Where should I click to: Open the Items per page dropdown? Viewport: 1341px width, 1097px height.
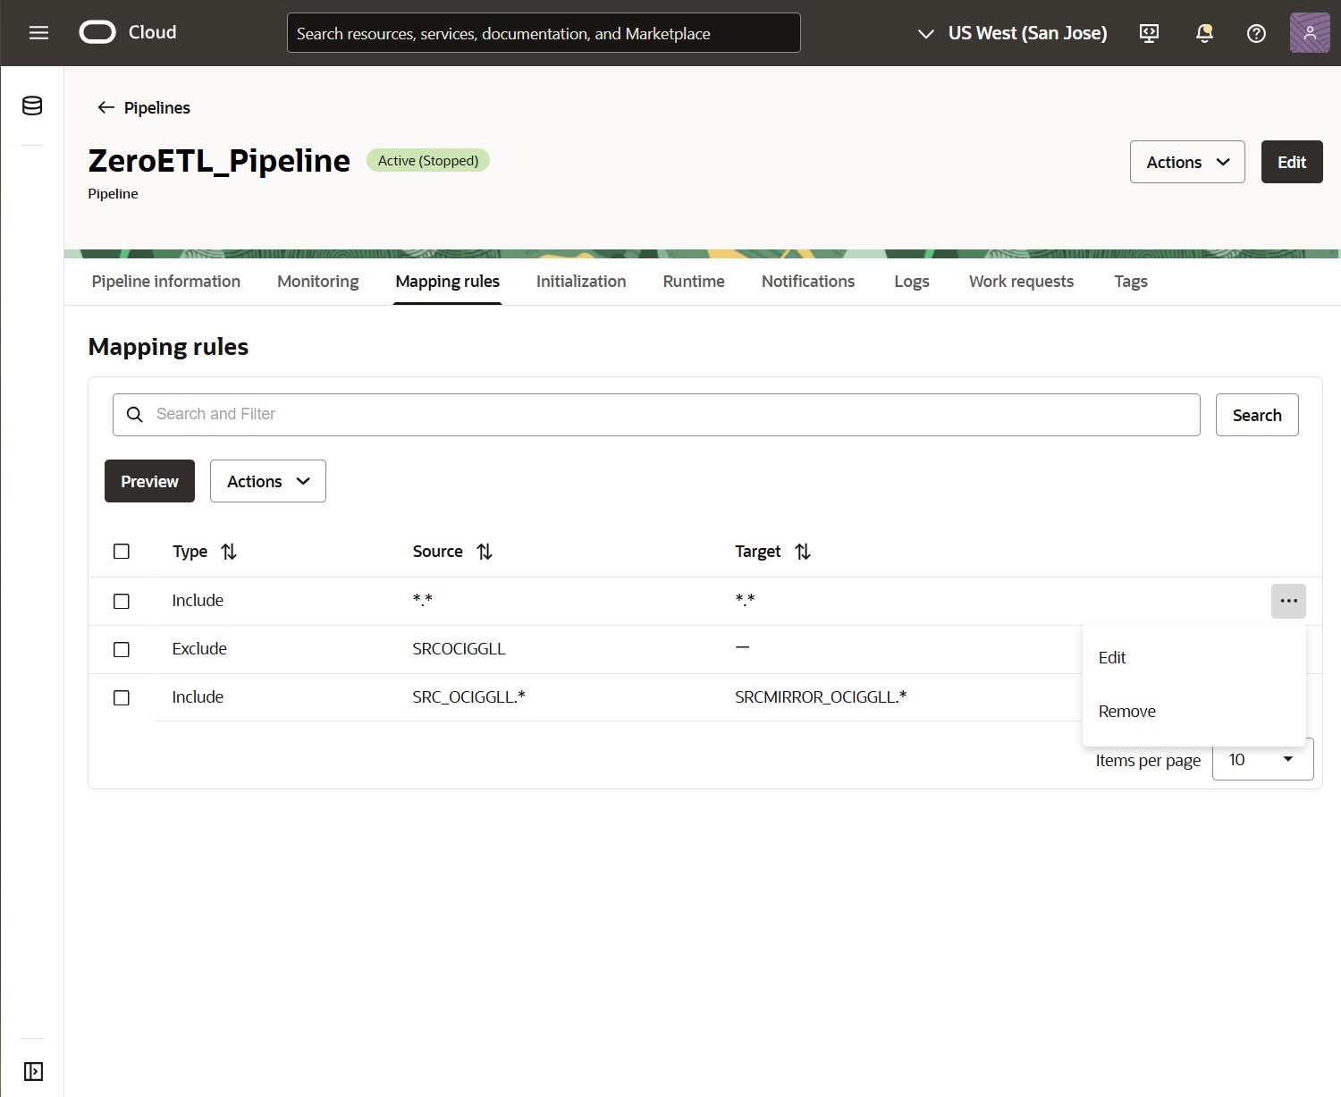(1262, 759)
